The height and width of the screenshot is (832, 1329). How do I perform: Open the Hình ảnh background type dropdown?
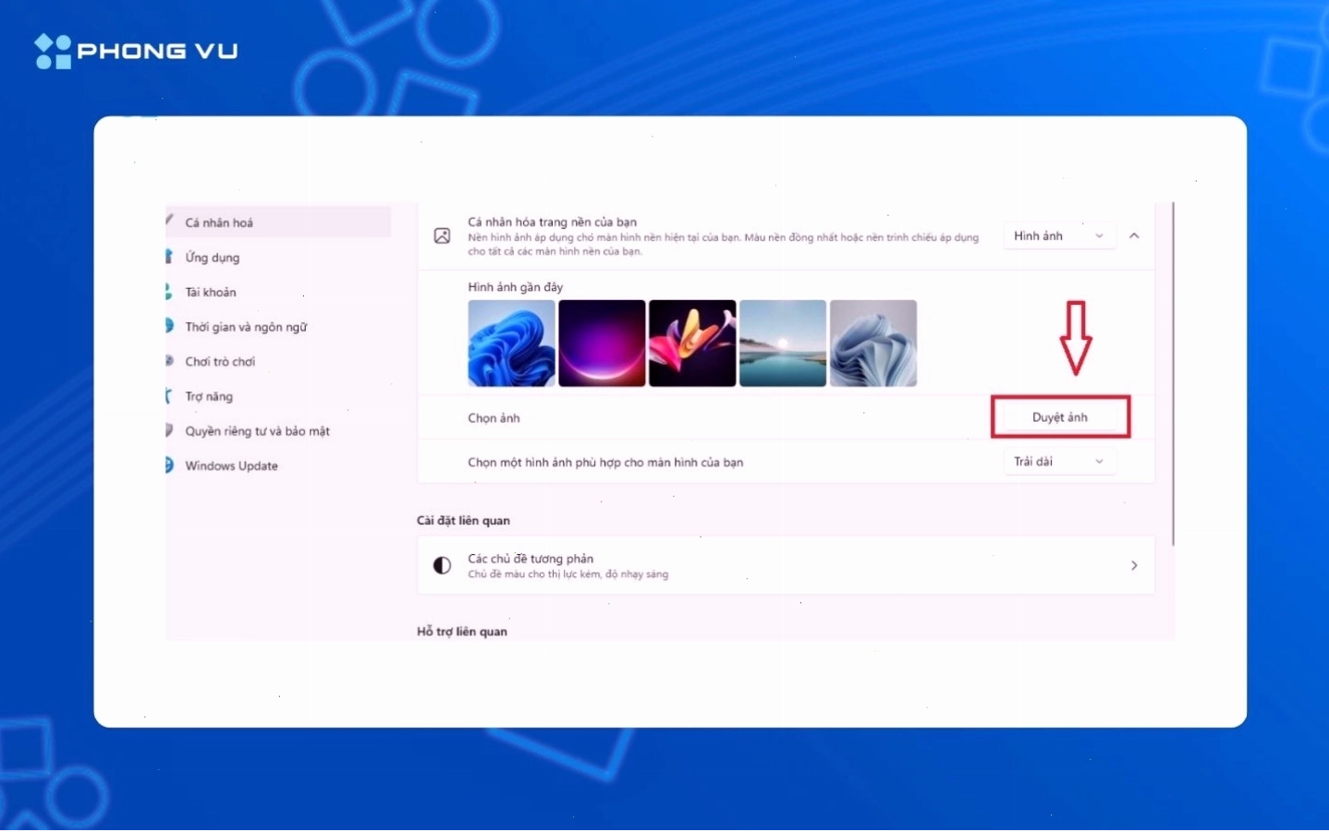point(1059,236)
